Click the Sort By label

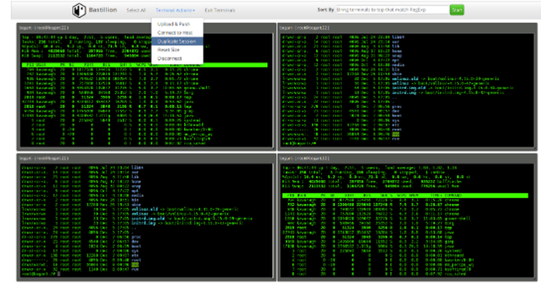click(326, 10)
